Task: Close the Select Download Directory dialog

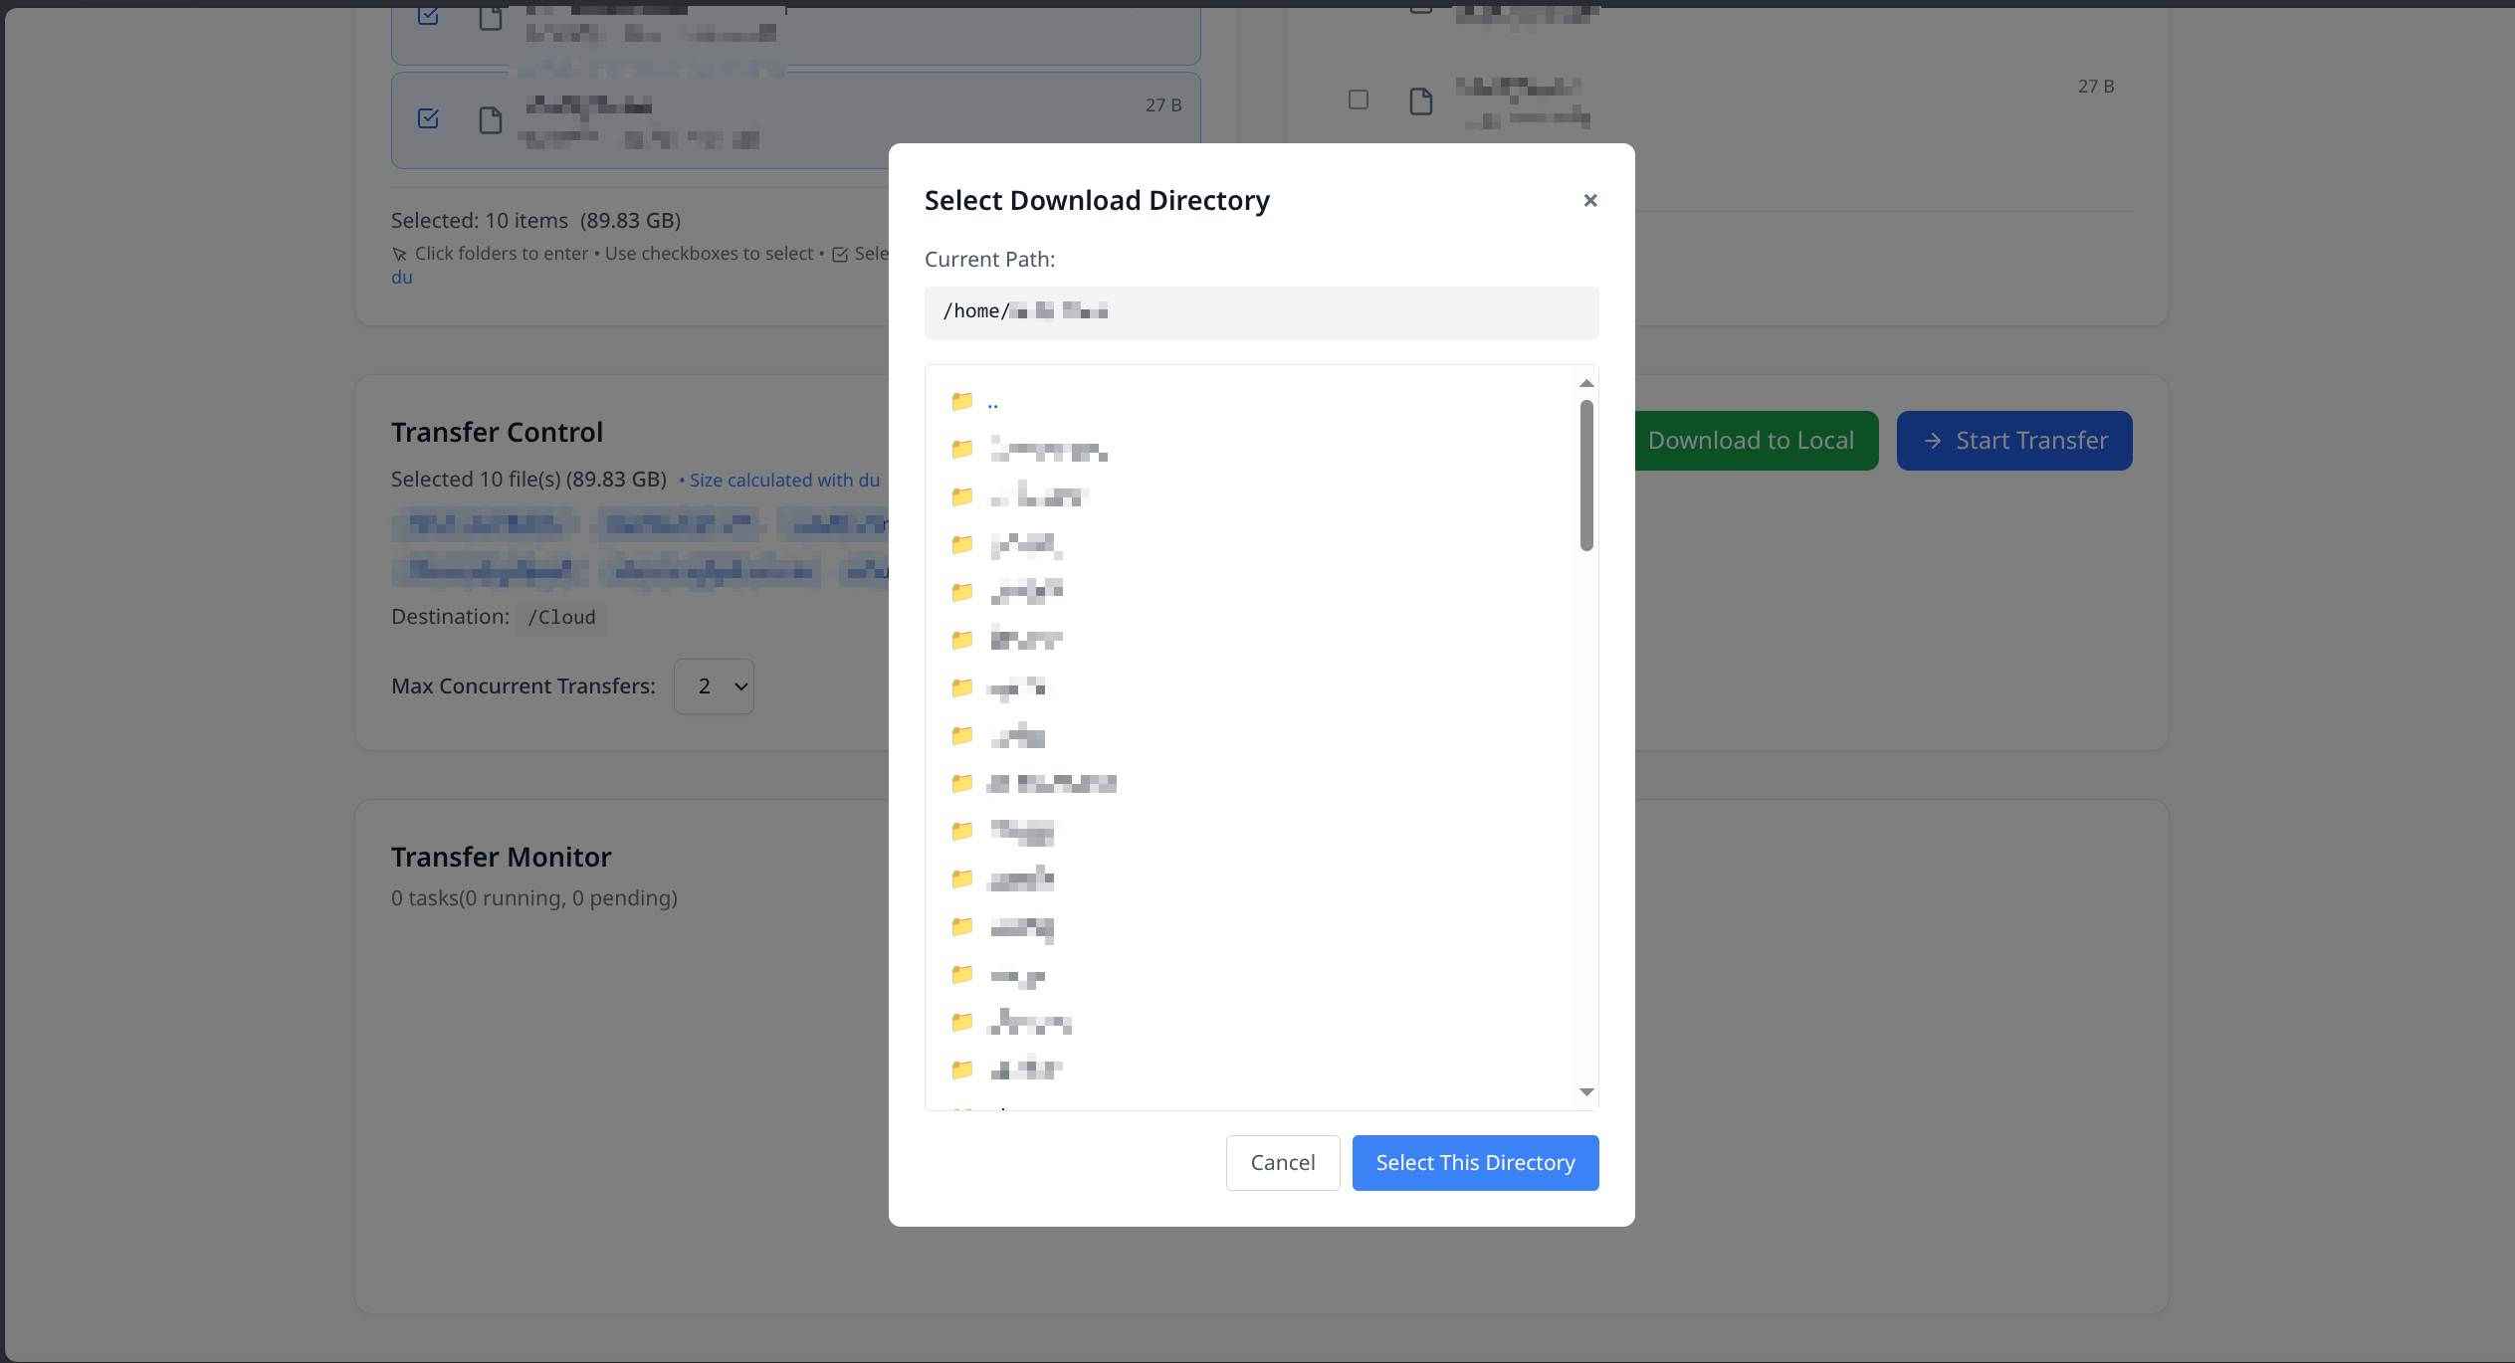Action: 1589,201
